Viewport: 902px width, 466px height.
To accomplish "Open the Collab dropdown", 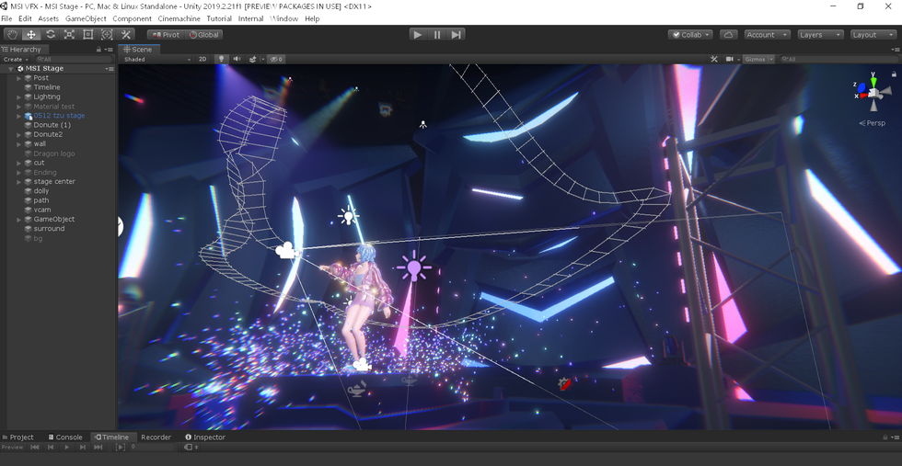I will click(690, 35).
